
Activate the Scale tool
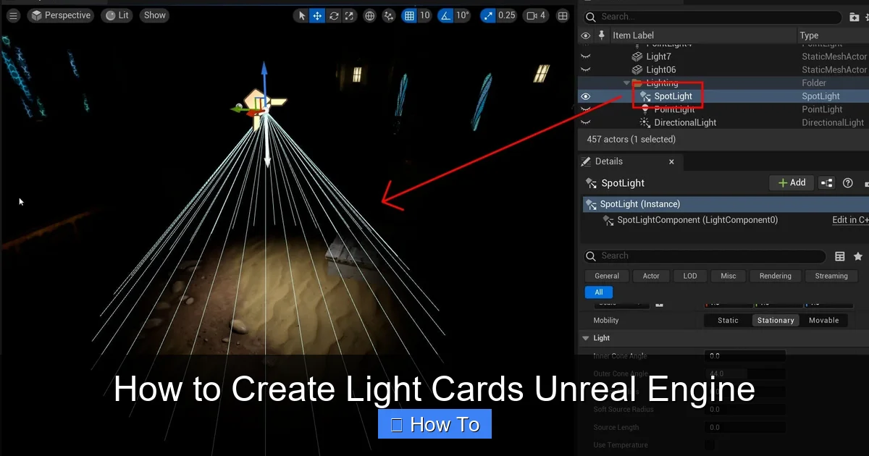(x=349, y=15)
